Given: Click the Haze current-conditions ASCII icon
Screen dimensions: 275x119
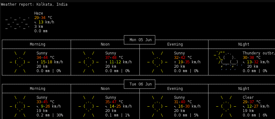Looking at the screenshot, I should point(17,23).
